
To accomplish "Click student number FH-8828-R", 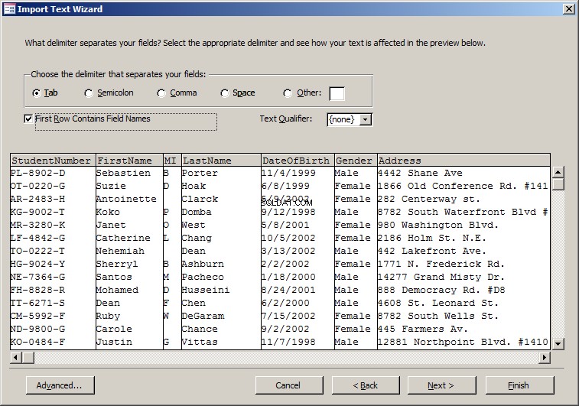I will click(x=38, y=290).
